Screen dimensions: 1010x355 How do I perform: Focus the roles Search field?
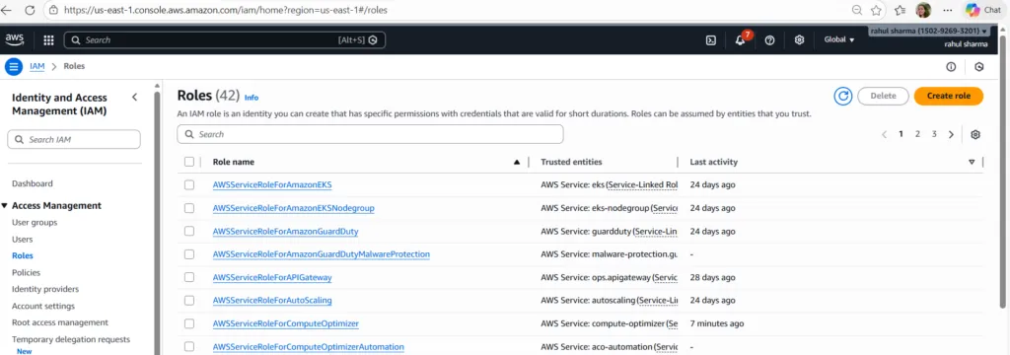tap(371, 134)
